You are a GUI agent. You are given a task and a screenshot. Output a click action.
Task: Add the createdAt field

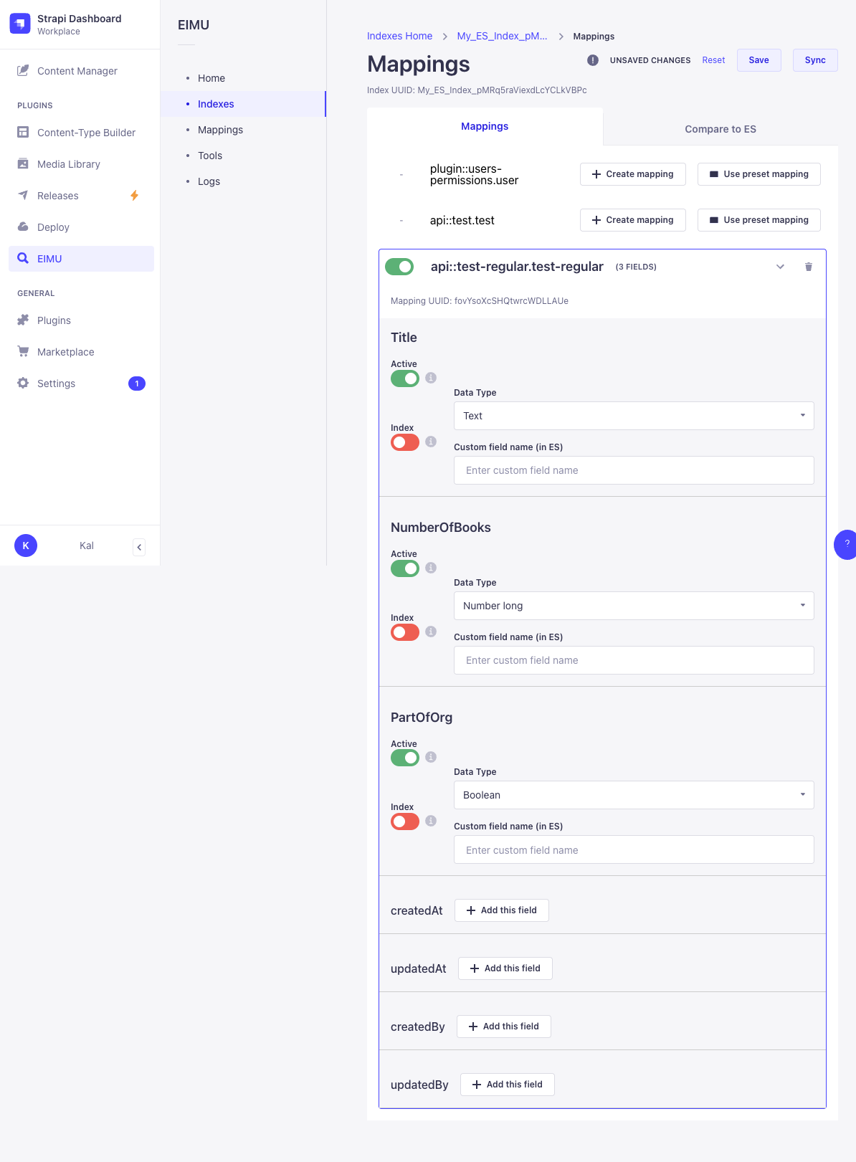coord(501,910)
